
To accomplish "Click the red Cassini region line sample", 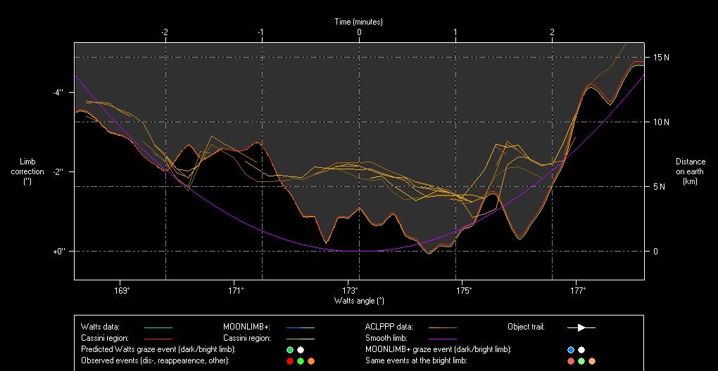I will click(158, 338).
